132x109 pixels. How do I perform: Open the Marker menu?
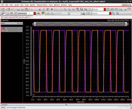point(33,5)
